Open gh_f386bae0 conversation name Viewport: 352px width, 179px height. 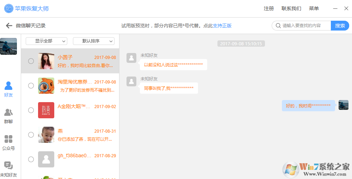pyautogui.click(x=75, y=156)
